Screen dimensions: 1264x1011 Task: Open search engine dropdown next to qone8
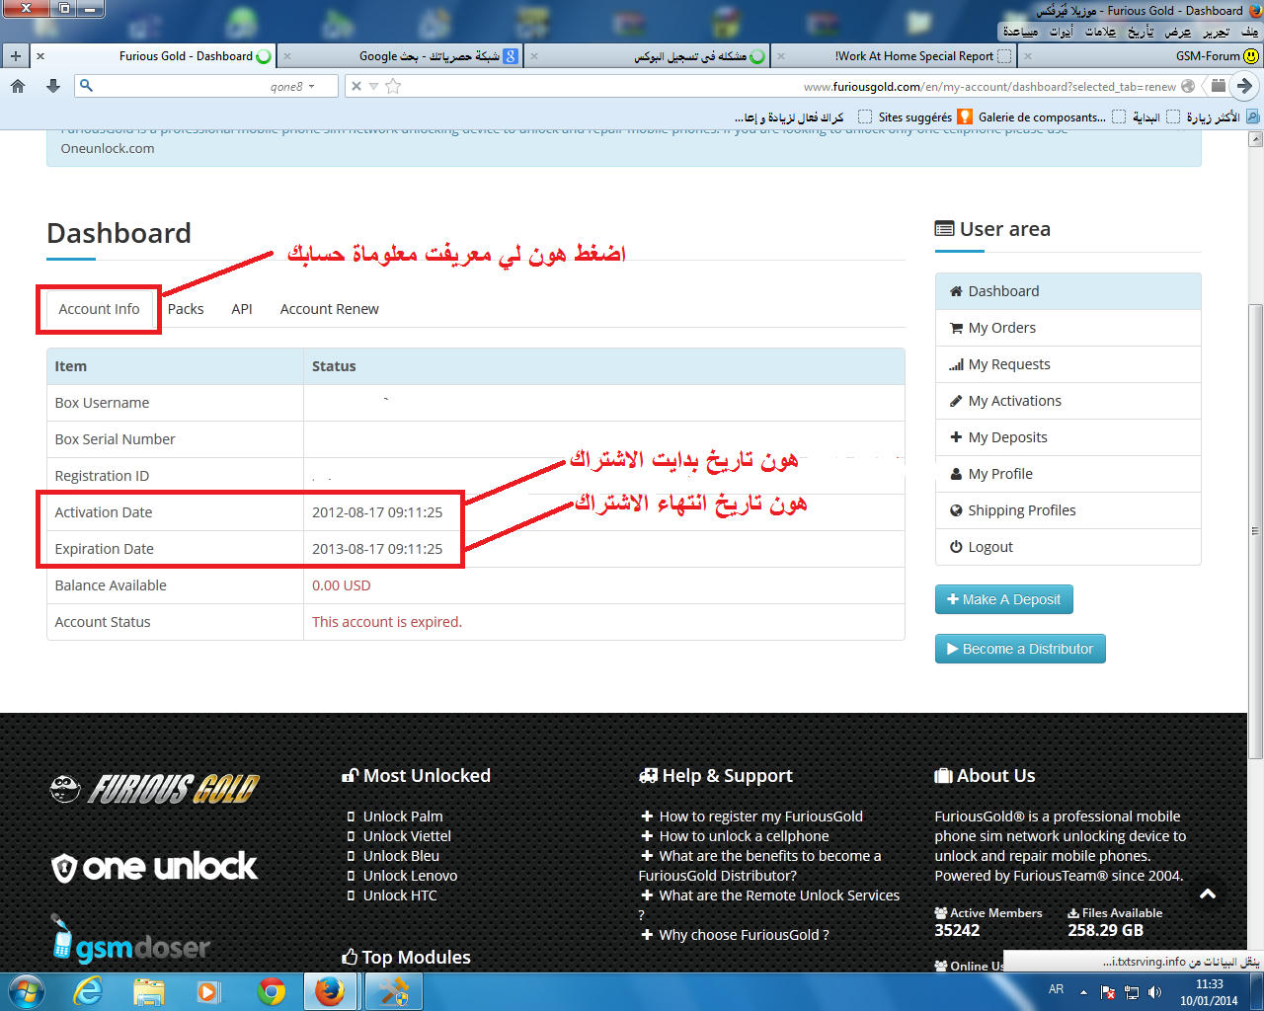[311, 87]
